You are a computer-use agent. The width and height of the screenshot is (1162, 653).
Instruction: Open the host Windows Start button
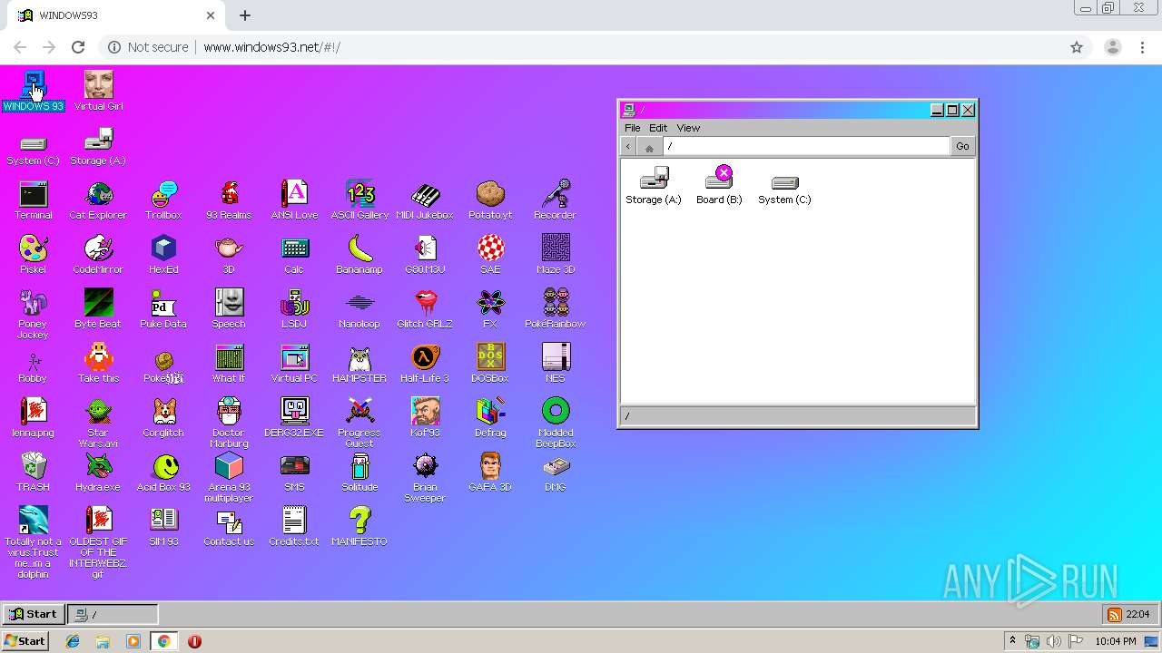(25, 641)
